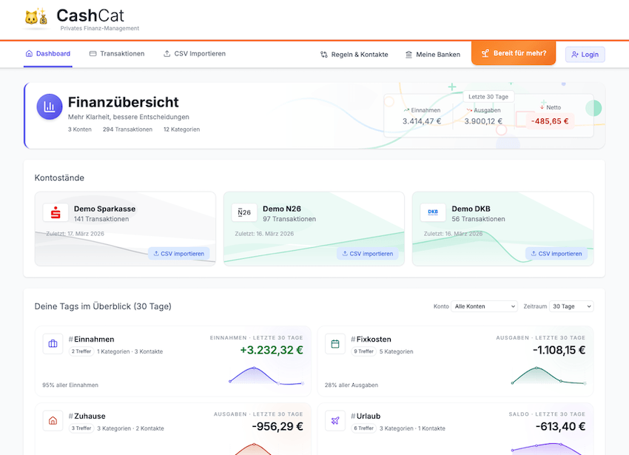
Task: Switch to the Transaktionen tab
Action: click(121, 53)
